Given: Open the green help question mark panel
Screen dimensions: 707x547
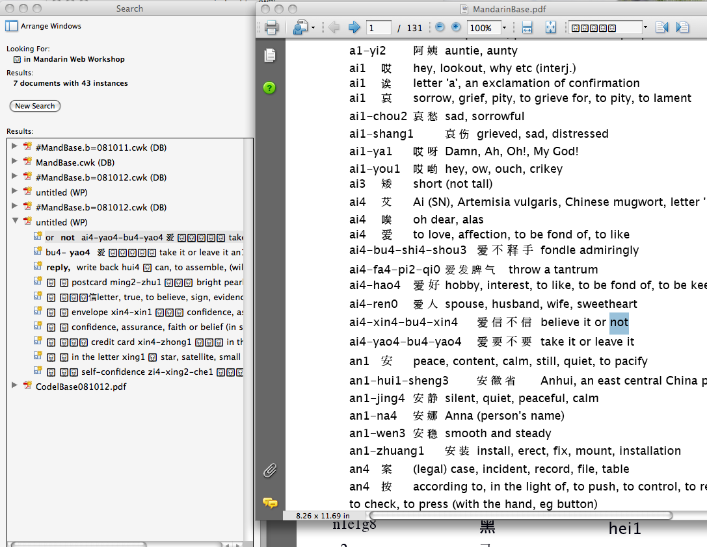Looking at the screenshot, I should point(269,88).
